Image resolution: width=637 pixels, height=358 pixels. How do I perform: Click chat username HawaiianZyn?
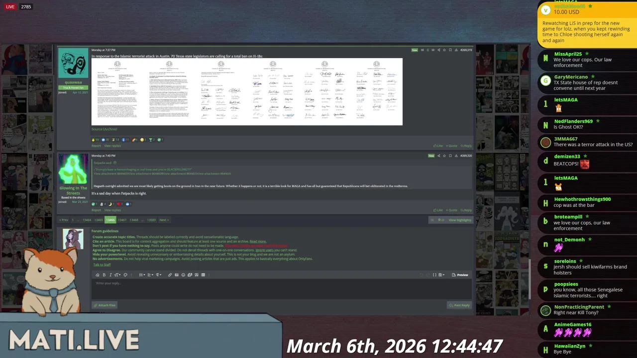click(570, 346)
